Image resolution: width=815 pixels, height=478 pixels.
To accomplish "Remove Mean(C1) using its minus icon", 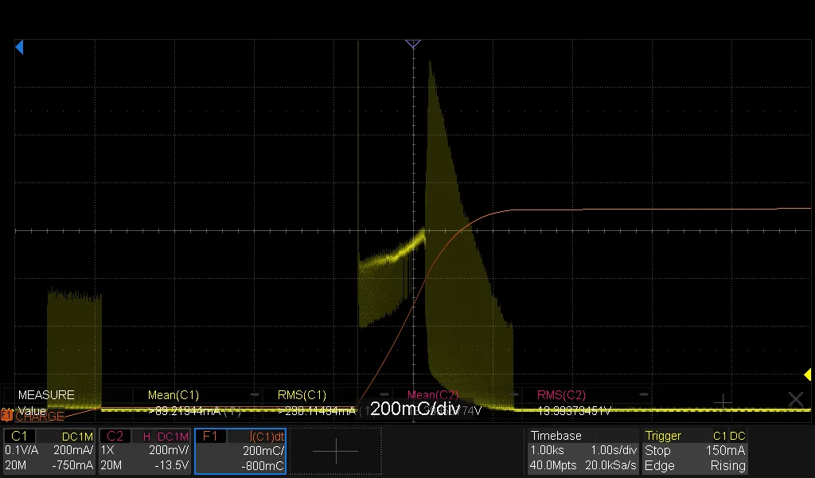I will tap(254, 395).
